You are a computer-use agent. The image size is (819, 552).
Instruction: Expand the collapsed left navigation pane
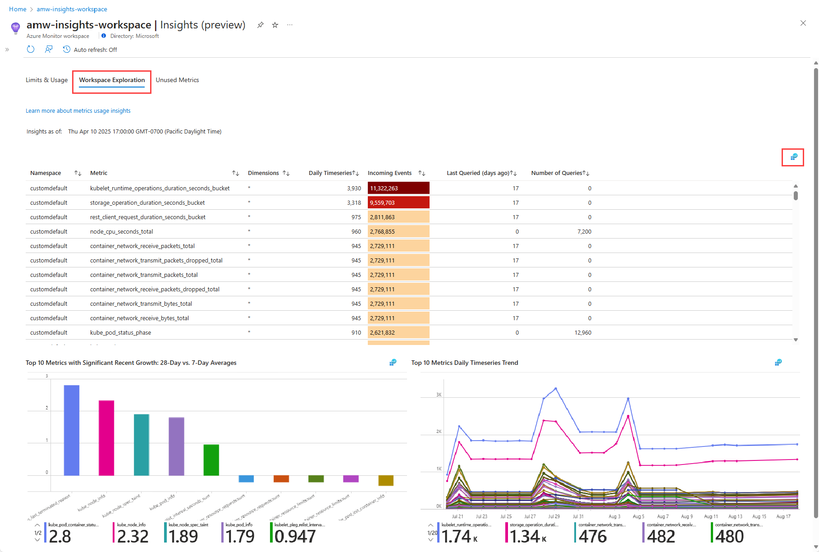pyautogui.click(x=7, y=50)
